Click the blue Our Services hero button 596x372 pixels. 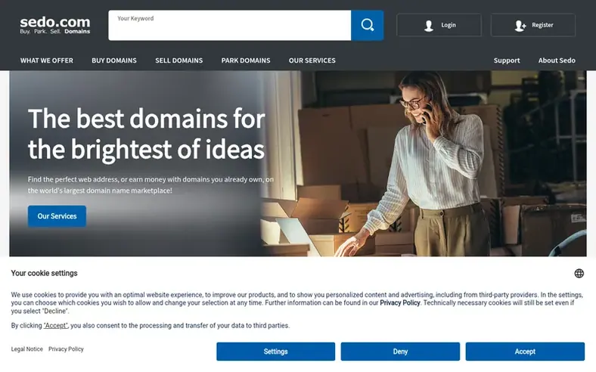tap(57, 216)
